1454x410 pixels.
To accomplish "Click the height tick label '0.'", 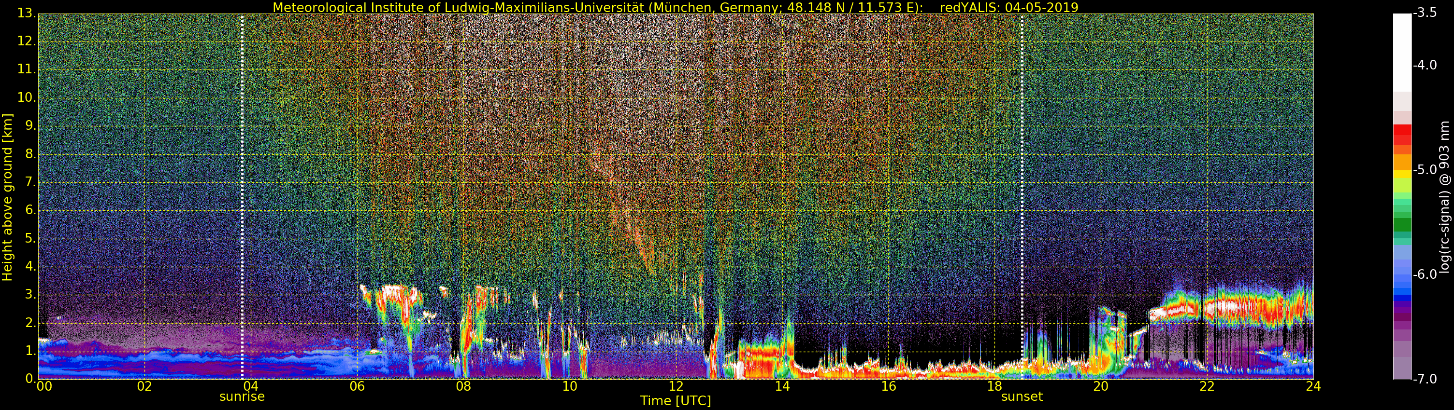I will [30, 379].
